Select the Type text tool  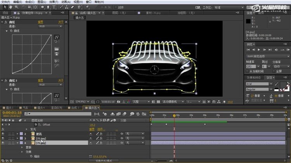(54, 7)
